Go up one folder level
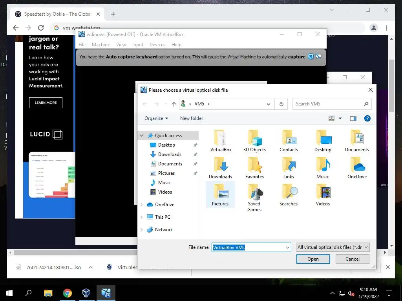402x301 pixels. pyautogui.click(x=174, y=104)
